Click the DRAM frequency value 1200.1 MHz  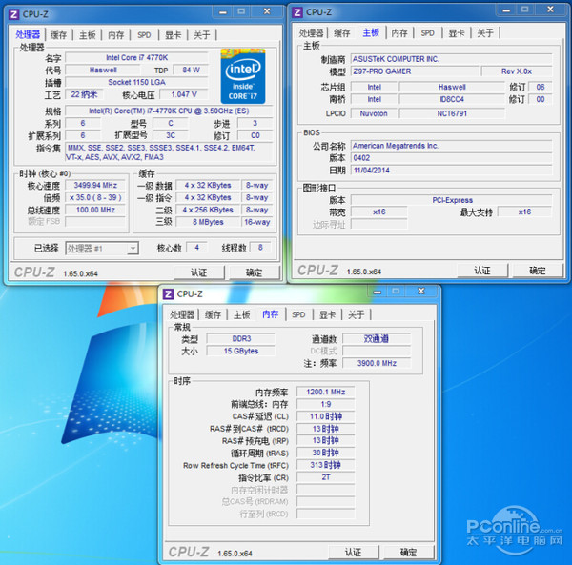(326, 392)
